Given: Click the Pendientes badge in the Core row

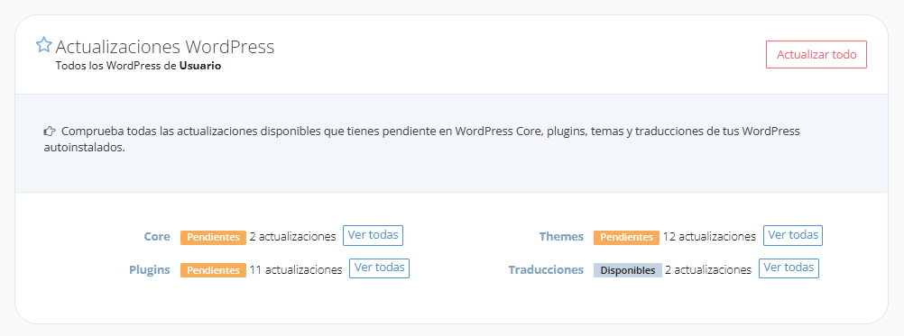Looking at the screenshot, I should pos(213,237).
